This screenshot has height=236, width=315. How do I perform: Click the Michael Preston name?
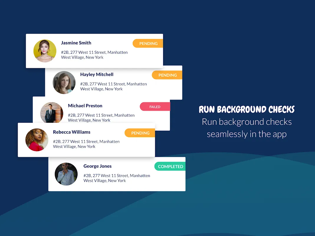click(85, 106)
